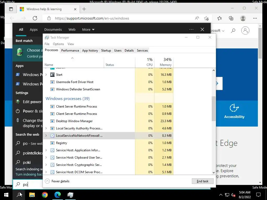The height and width of the screenshot is (200, 267).
Task: Open search panel options ellipsis
Action: click(191, 29)
